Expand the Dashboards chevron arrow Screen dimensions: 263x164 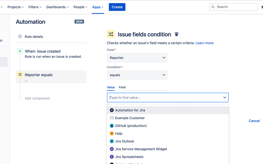pos(68,7)
